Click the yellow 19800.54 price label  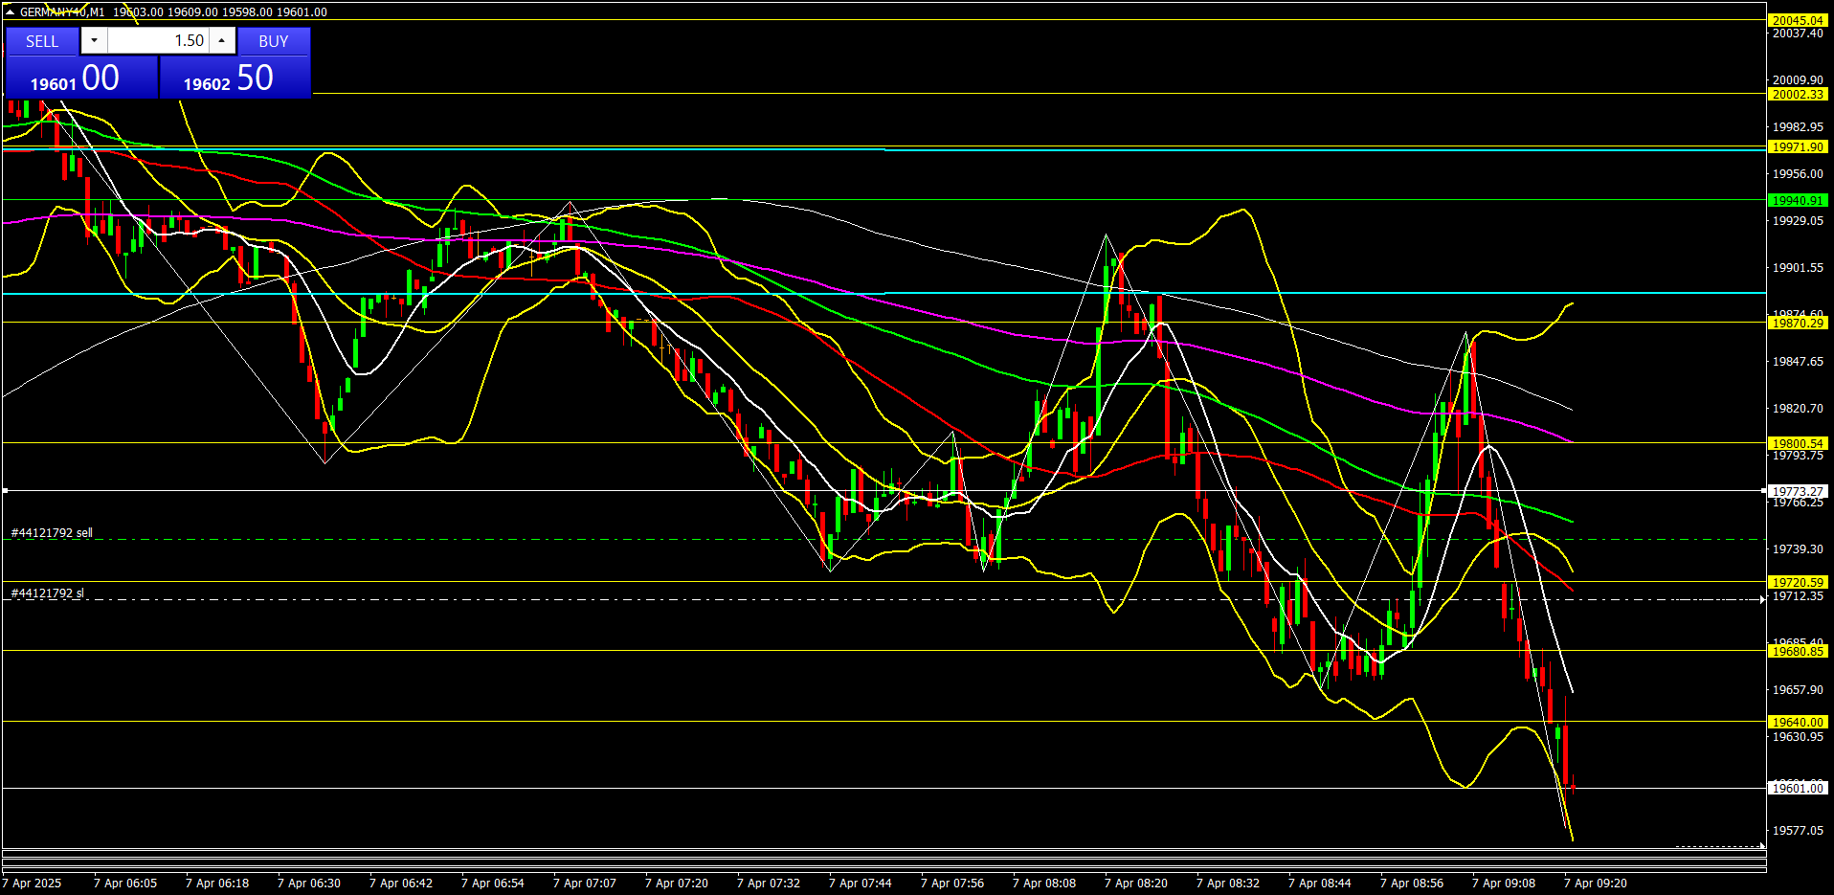point(1797,443)
